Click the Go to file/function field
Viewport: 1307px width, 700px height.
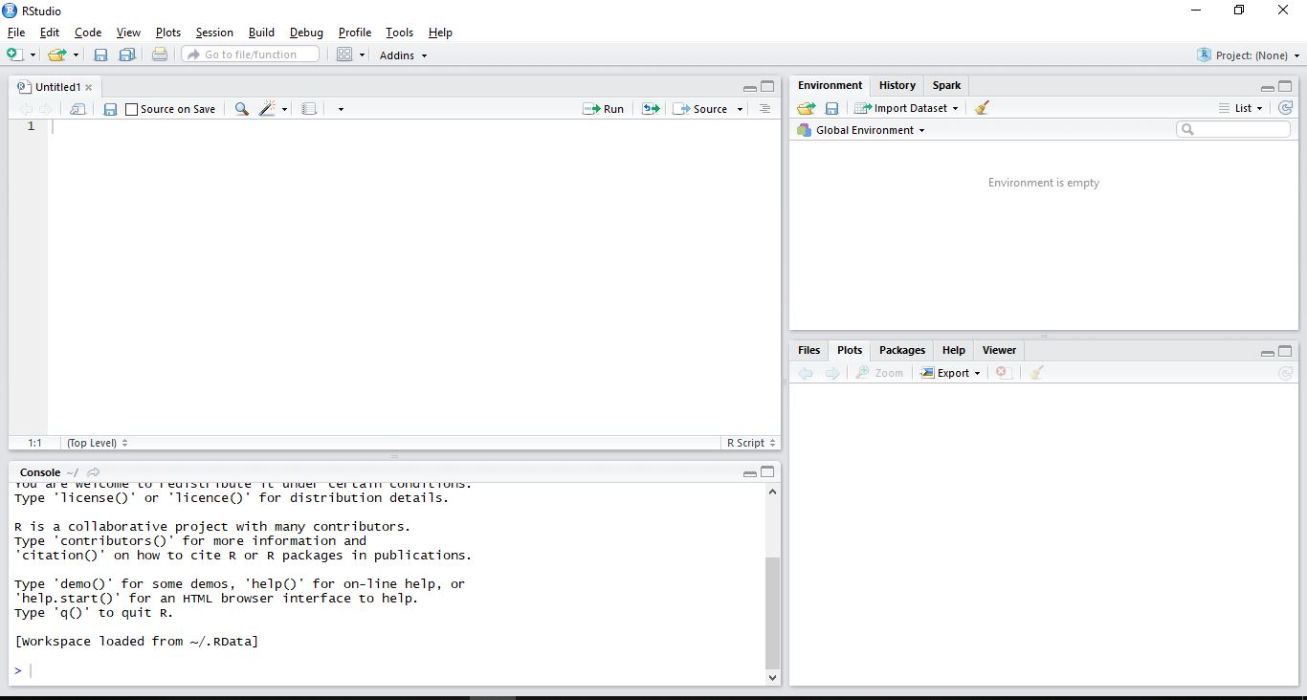pos(251,55)
